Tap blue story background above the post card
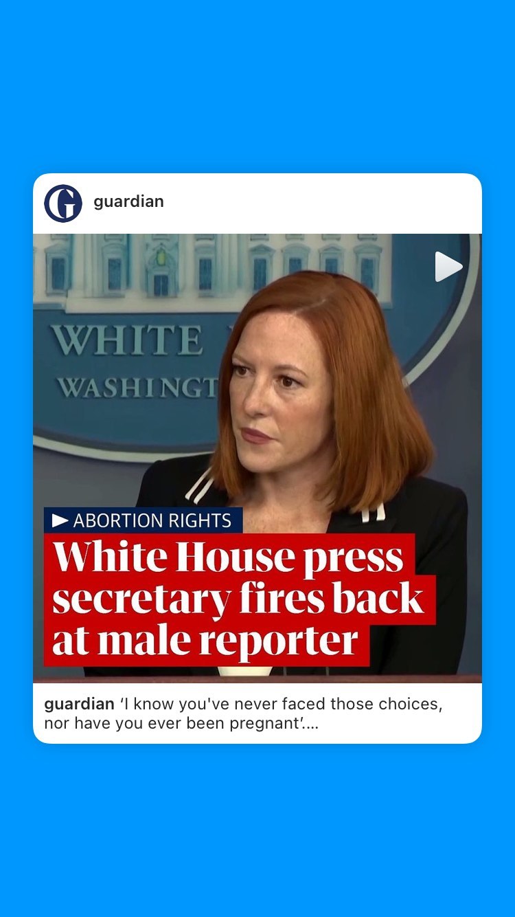 point(257,86)
